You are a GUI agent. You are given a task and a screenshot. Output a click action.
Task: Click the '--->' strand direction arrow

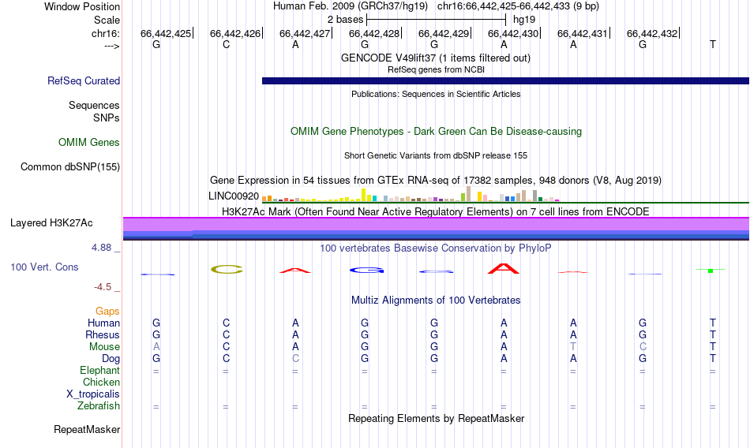click(112, 46)
